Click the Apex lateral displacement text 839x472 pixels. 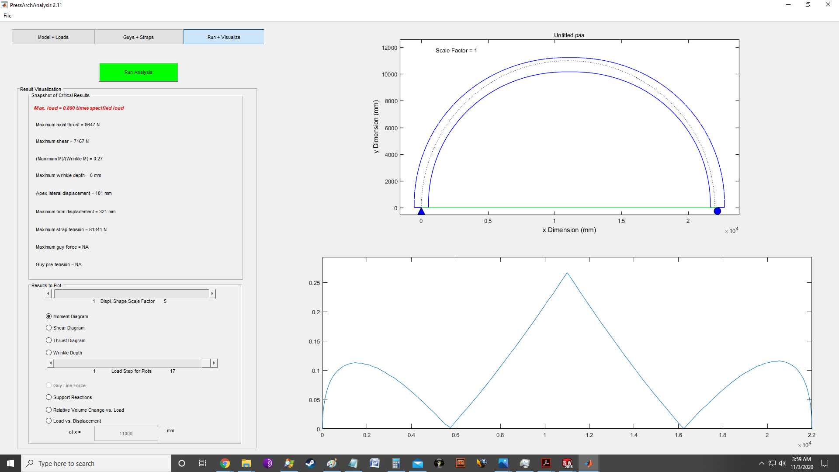click(73, 194)
